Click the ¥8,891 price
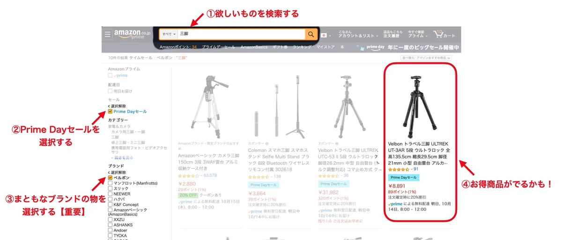 397,186
